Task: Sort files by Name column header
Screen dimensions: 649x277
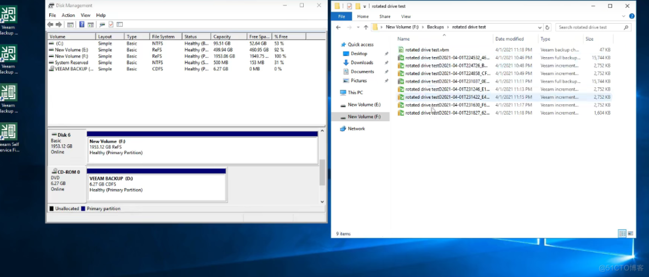Action: point(444,39)
